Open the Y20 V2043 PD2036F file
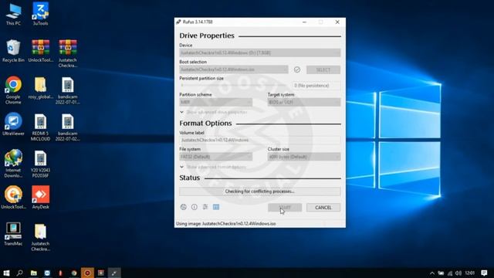The width and height of the screenshot is (494, 278). pos(40,164)
